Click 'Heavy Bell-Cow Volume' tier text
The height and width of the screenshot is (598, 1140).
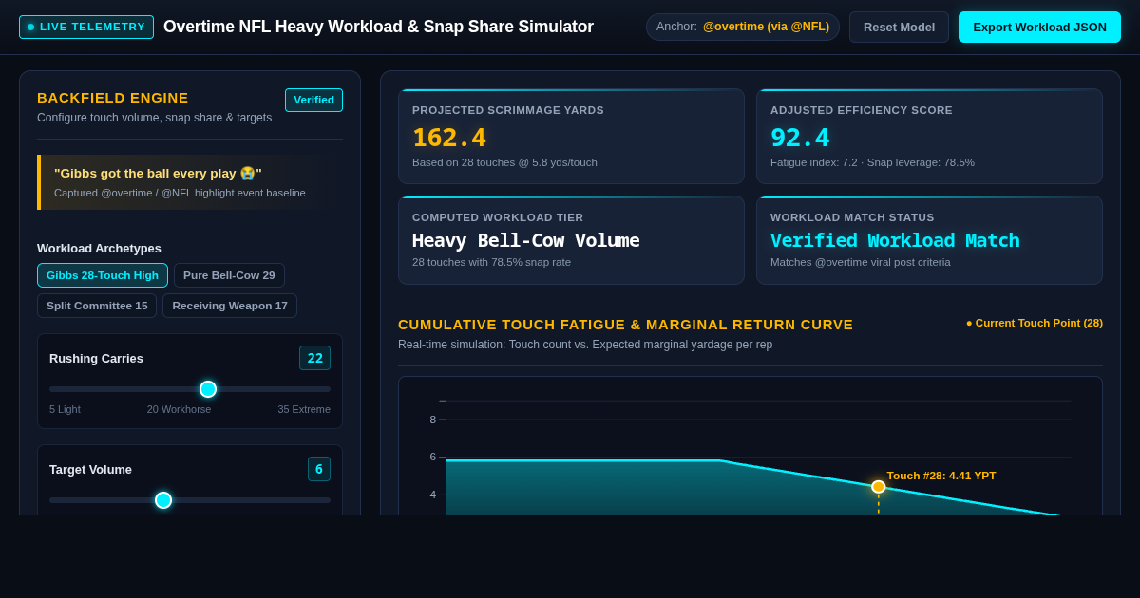[x=525, y=240]
